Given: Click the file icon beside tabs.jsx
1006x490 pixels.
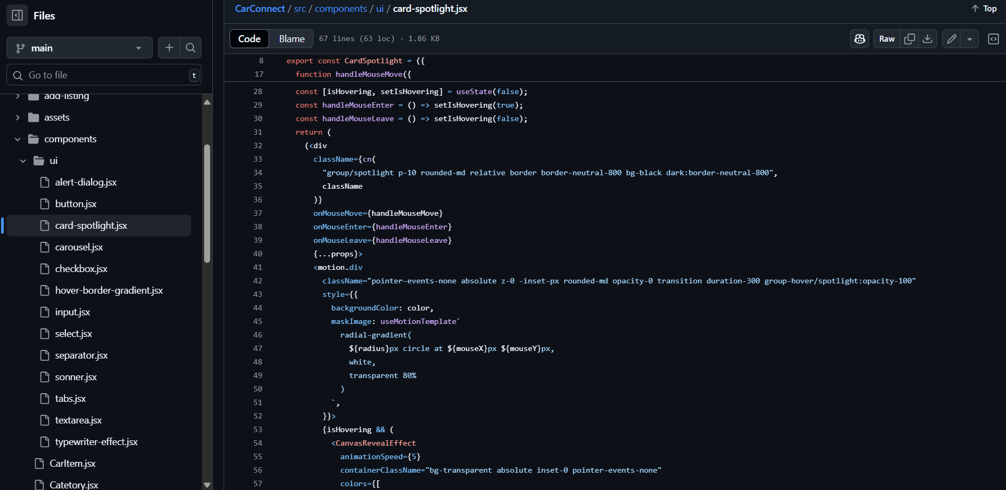Looking at the screenshot, I should click(45, 399).
